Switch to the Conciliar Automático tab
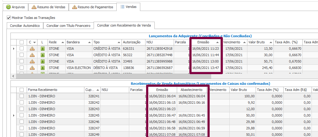 click(25, 26)
